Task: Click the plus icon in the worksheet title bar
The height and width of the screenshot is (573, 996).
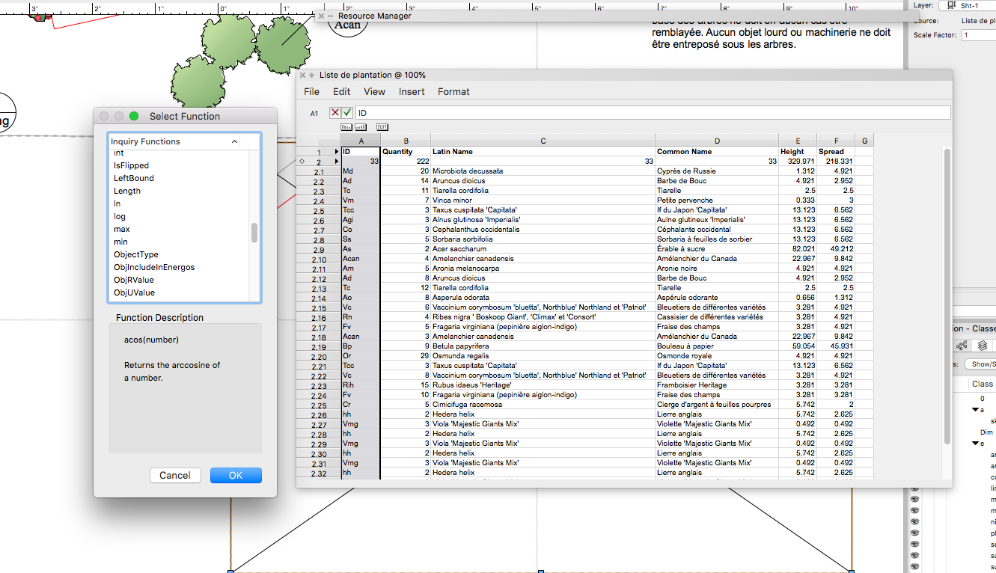Action: [311, 76]
